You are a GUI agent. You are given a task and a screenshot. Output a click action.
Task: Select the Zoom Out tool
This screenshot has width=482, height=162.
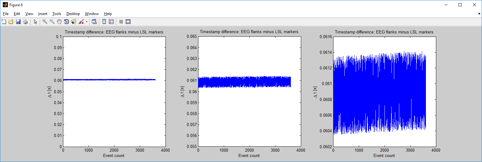(52, 22)
